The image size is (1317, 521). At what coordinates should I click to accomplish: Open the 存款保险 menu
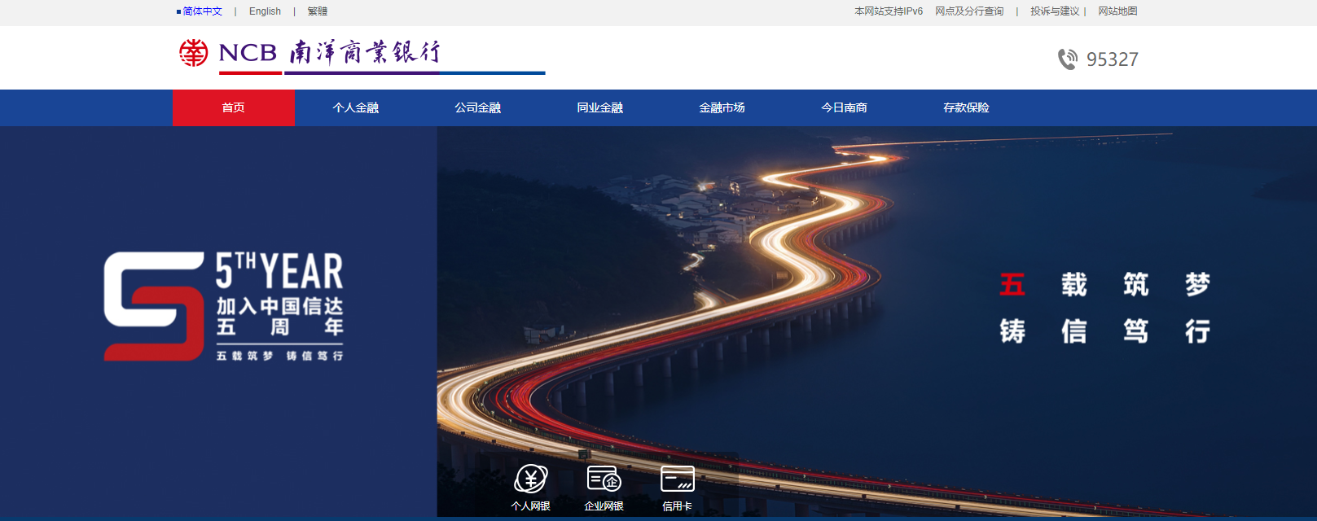point(967,107)
